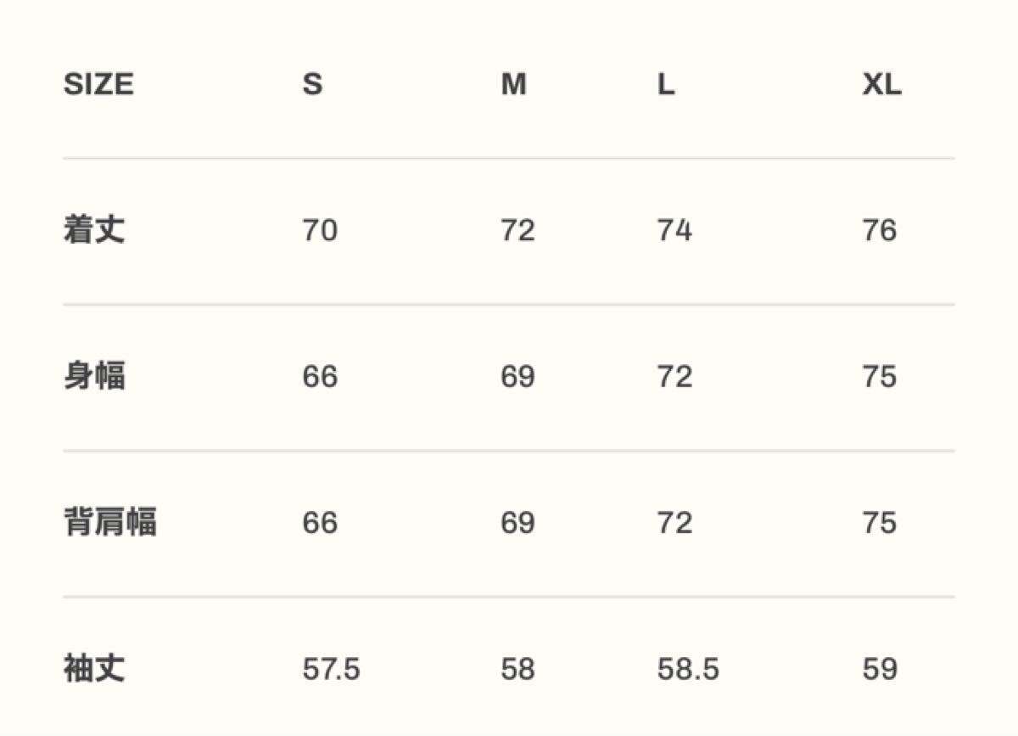Select the XL size column header

881,85
